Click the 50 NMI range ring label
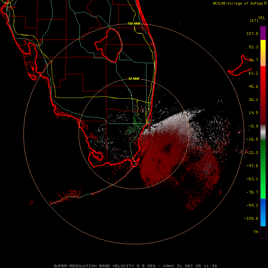 tap(134, 79)
